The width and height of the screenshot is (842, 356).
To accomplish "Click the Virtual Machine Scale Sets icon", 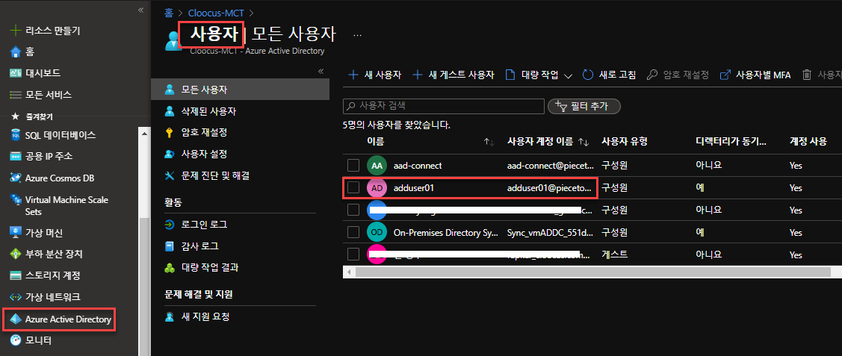I will coord(16,200).
